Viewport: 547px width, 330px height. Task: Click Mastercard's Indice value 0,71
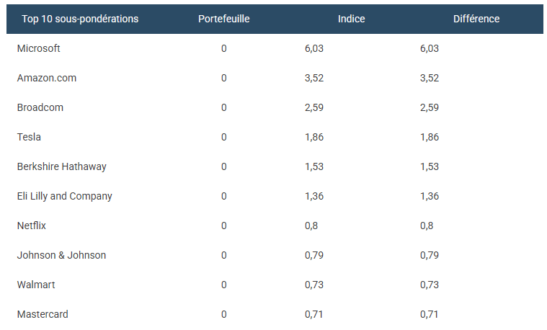tap(314, 314)
